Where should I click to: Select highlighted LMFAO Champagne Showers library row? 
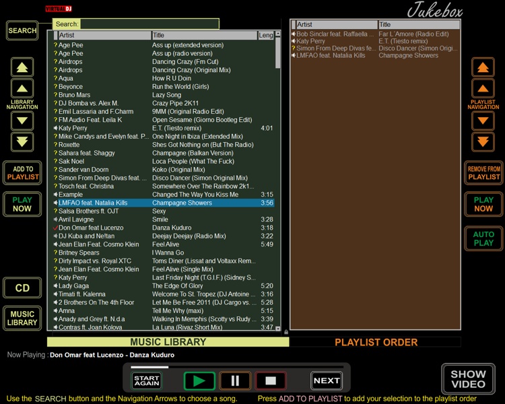click(x=164, y=203)
